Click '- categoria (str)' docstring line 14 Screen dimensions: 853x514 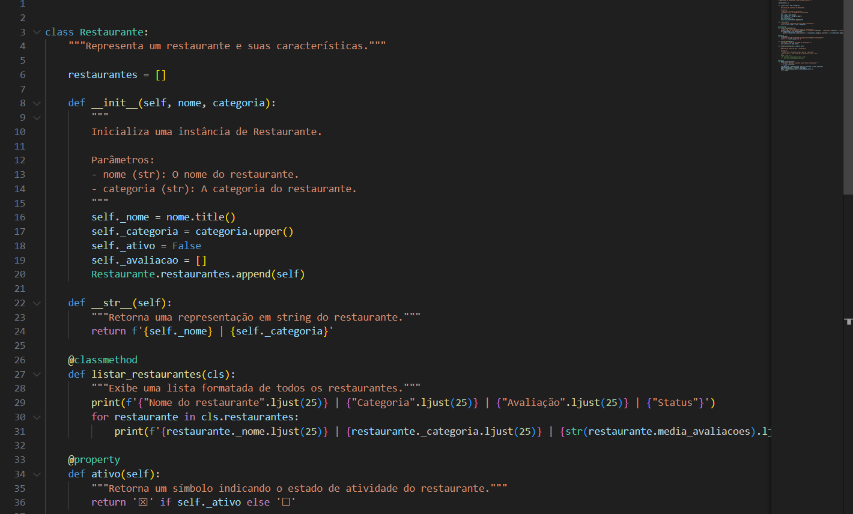224,189
